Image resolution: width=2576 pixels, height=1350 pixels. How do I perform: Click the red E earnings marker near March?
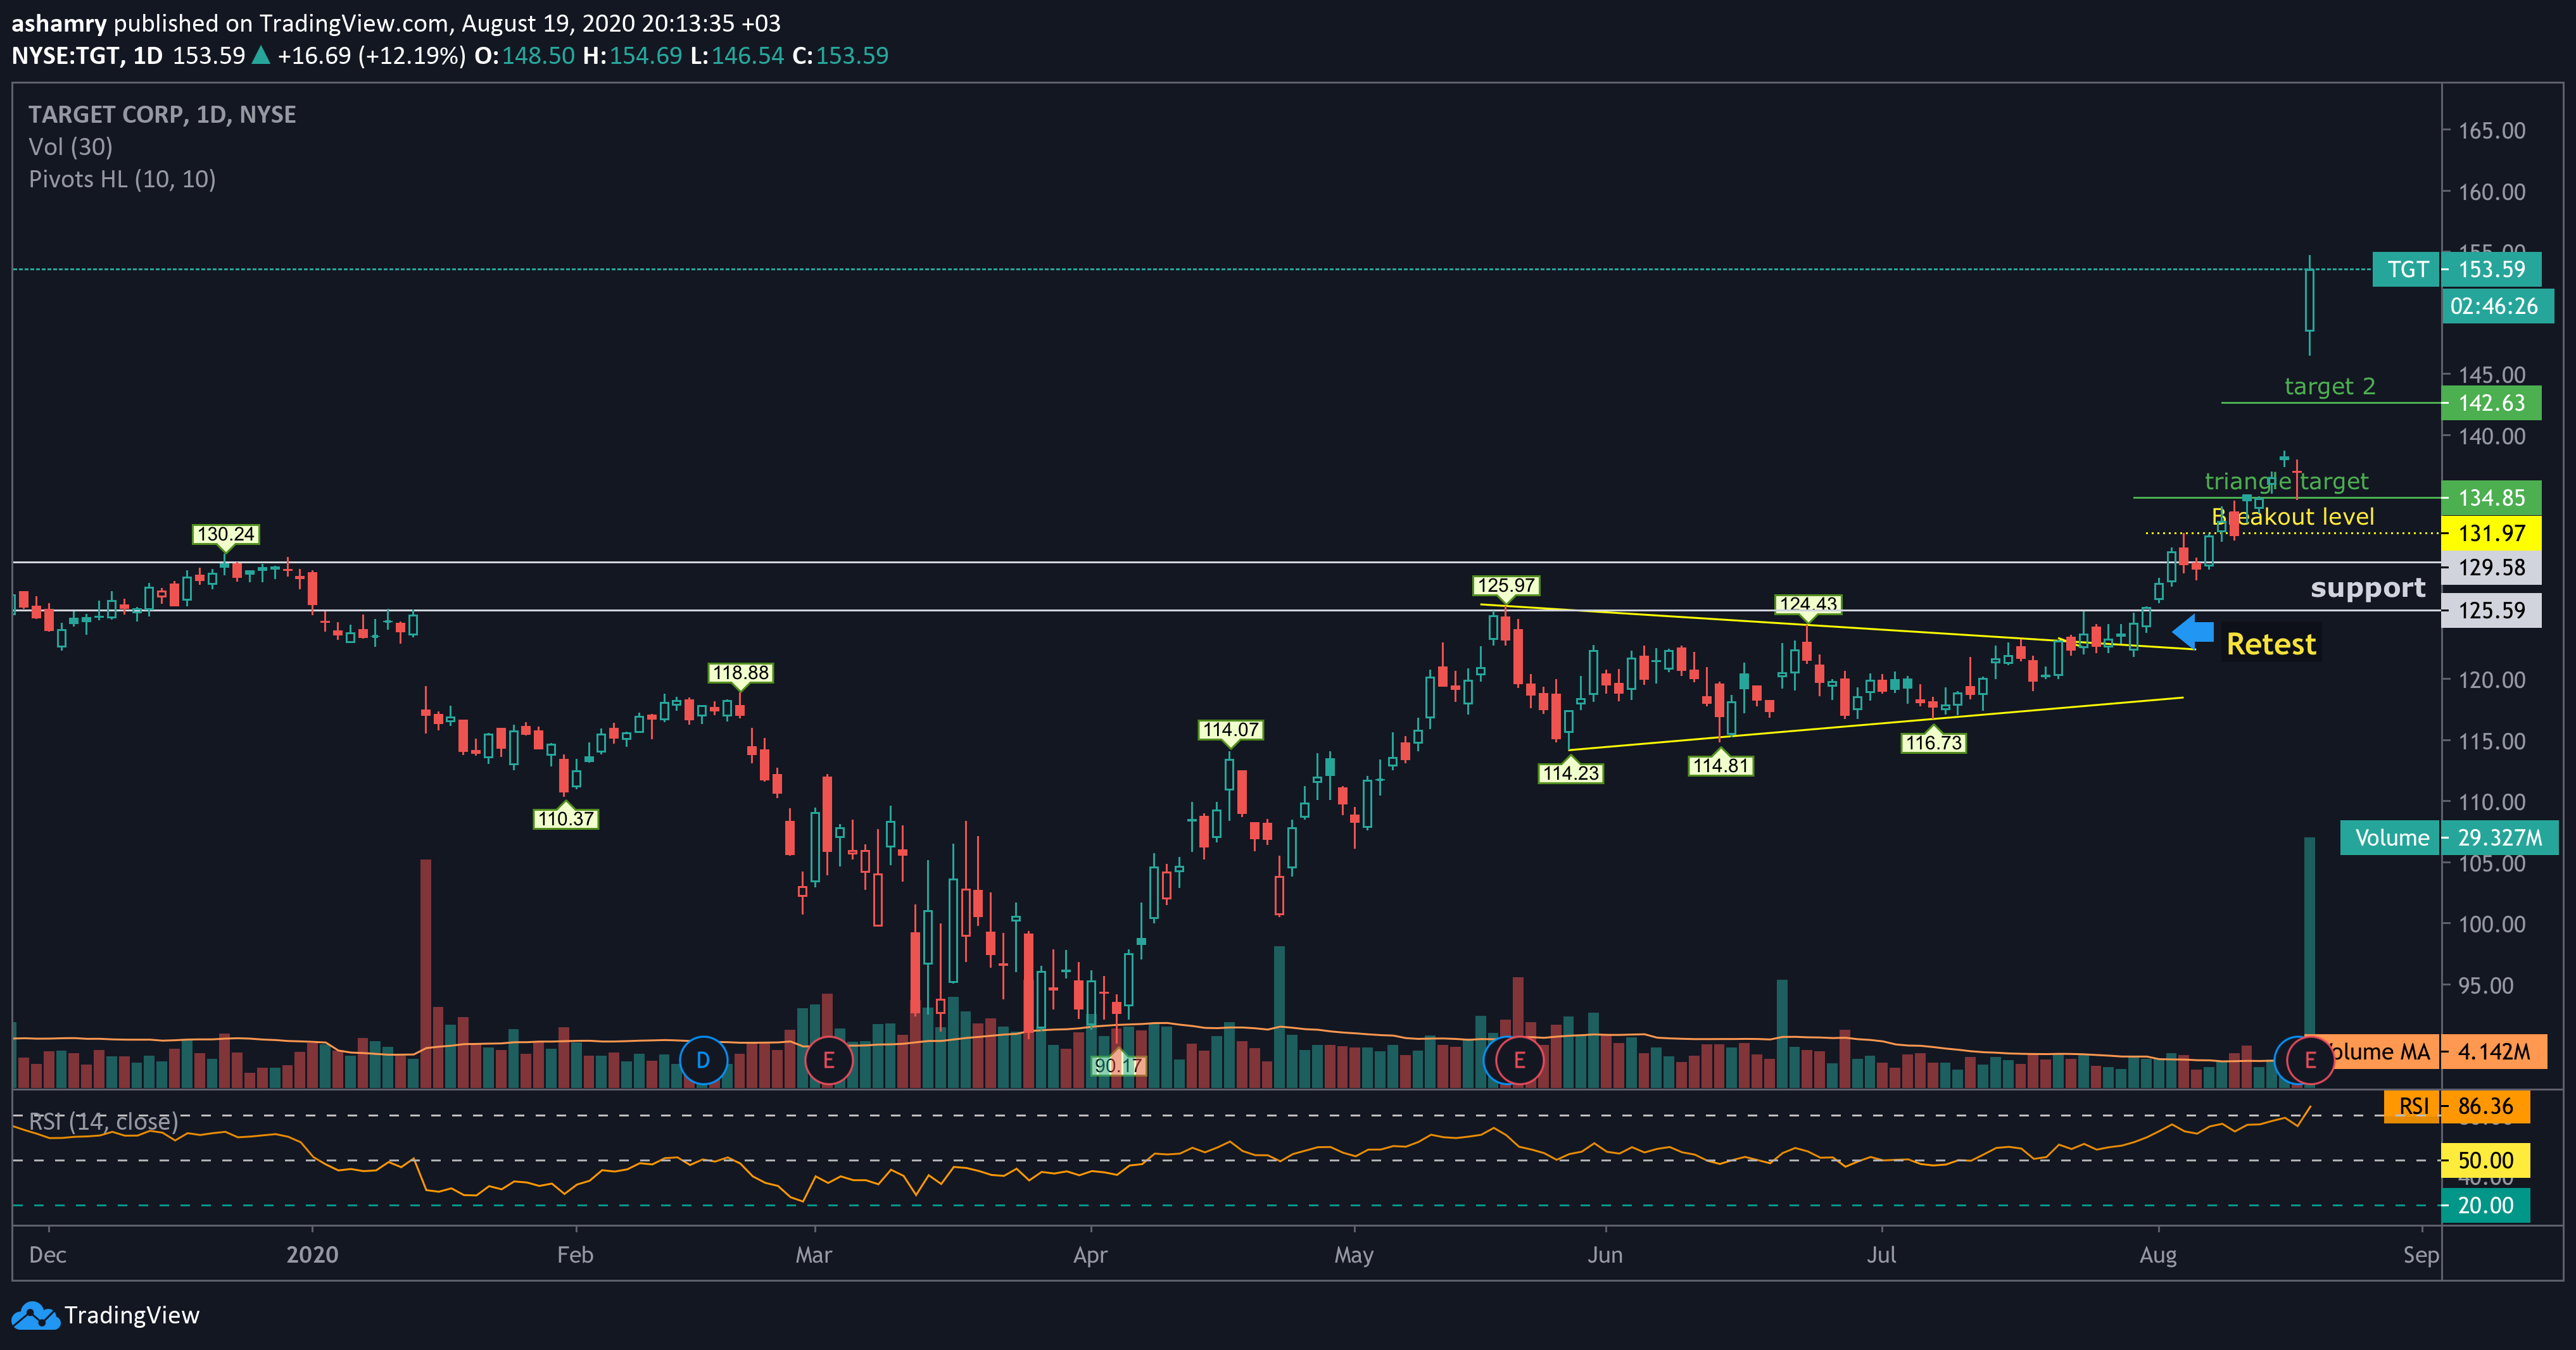pos(828,1060)
